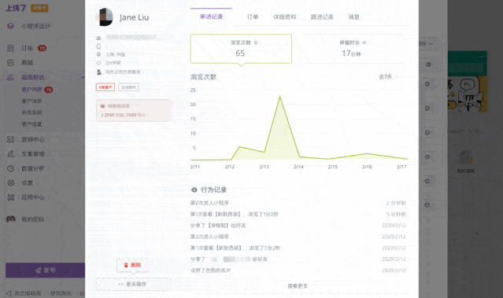Viewport: 503px width, 298px height.
Task: Click the info icon next to 浏览次数 stat
Action: pos(256,42)
